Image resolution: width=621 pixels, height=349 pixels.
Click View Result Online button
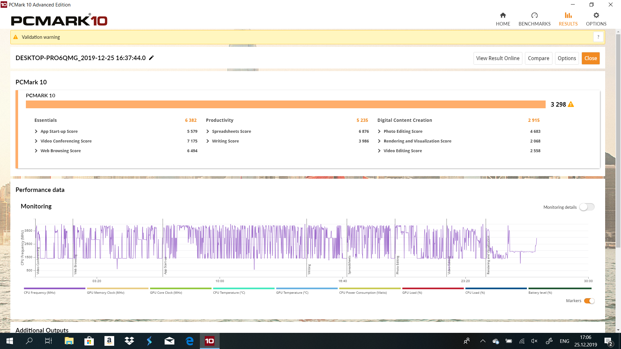pos(497,58)
